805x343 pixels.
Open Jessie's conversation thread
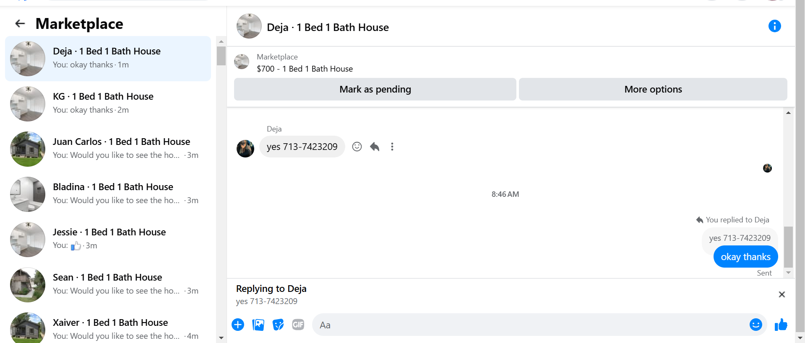[108, 239]
